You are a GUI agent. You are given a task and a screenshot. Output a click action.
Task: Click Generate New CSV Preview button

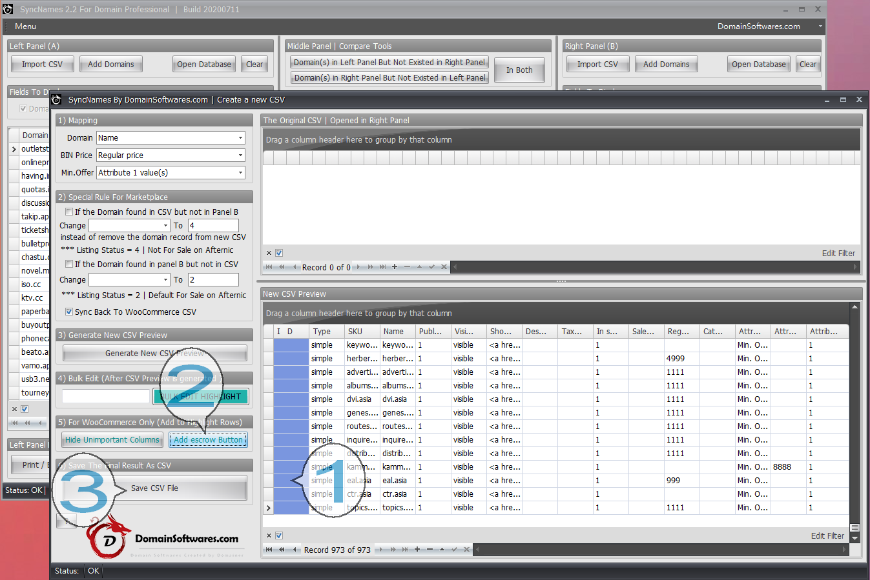click(155, 353)
